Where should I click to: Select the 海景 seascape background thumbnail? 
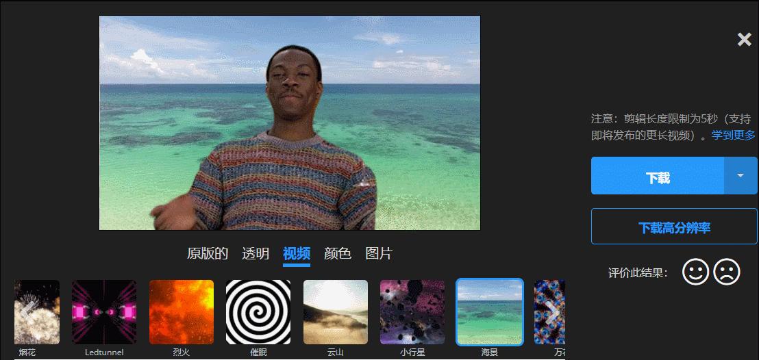[x=490, y=312]
